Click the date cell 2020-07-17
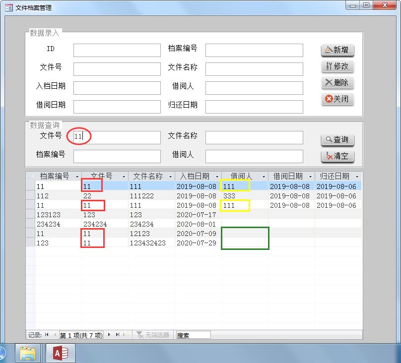Image resolution: width=401 pixels, height=363 pixels. [x=198, y=215]
